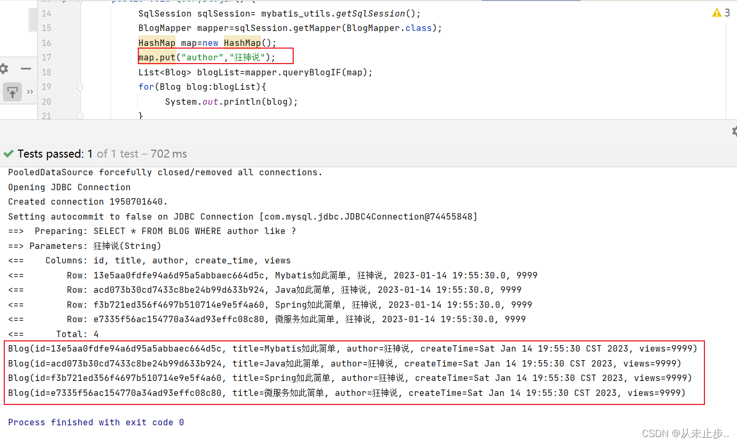Click the highlighted 'HashMap' type declaration on line 16
737x444 pixels.
pos(156,43)
